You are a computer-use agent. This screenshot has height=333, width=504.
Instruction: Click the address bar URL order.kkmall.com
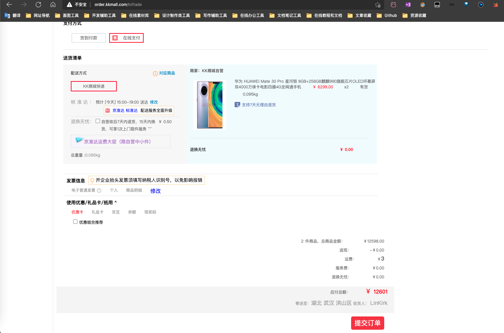(118, 5)
